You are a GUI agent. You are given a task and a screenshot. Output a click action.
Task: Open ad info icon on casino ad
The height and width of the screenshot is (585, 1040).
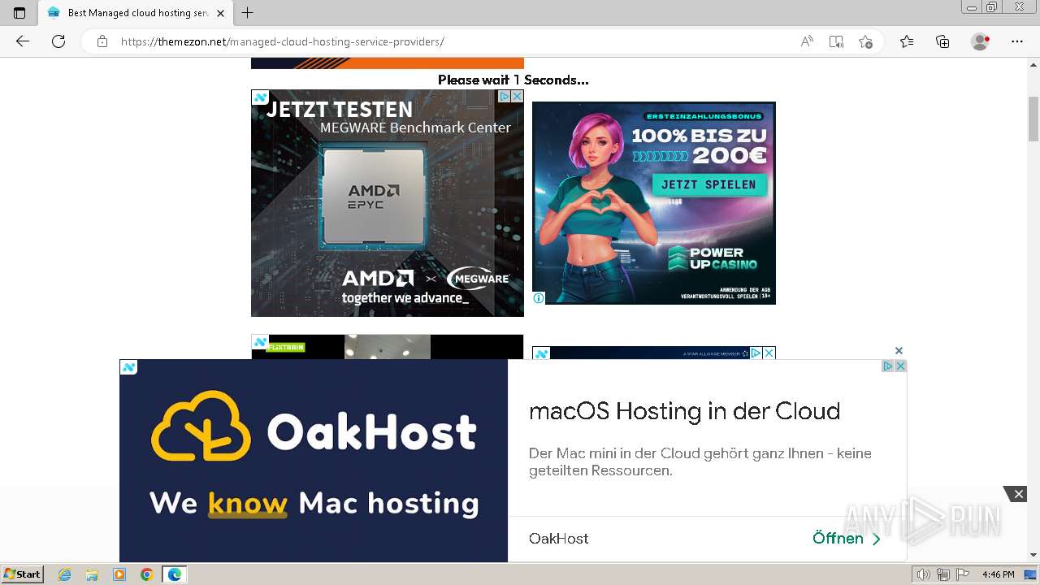(x=539, y=298)
